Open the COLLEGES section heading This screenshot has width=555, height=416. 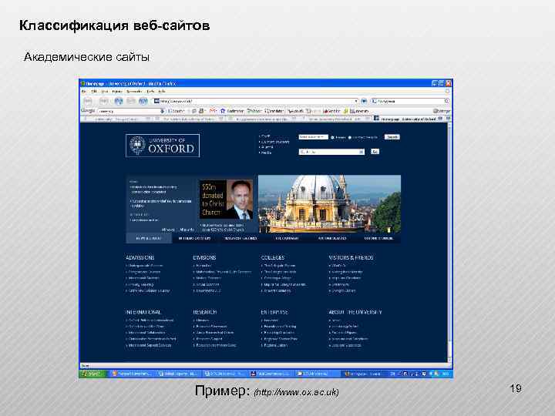[x=273, y=258]
